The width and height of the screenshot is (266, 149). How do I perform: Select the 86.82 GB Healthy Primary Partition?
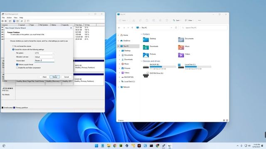click(x=89, y=66)
